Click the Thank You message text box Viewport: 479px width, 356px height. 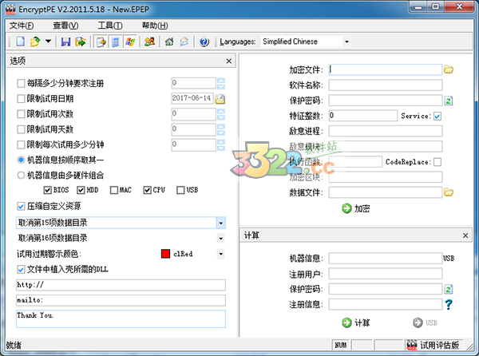(121, 318)
